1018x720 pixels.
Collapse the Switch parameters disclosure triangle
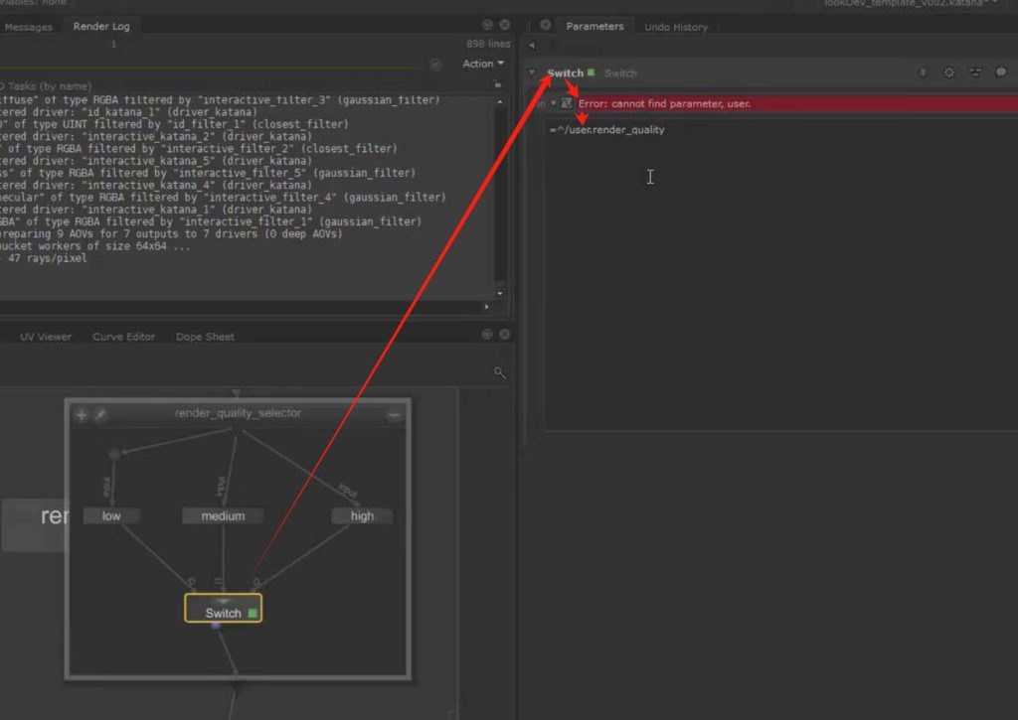[533, 73]
